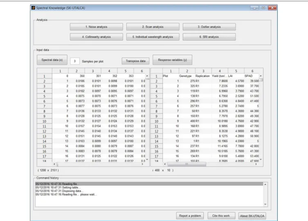This screenshot has height=221, width=308.
Task: Click command history scroll-up arrow
Action: 265,185
